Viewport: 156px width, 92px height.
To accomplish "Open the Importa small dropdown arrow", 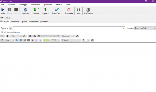I will tap(38, 9).
